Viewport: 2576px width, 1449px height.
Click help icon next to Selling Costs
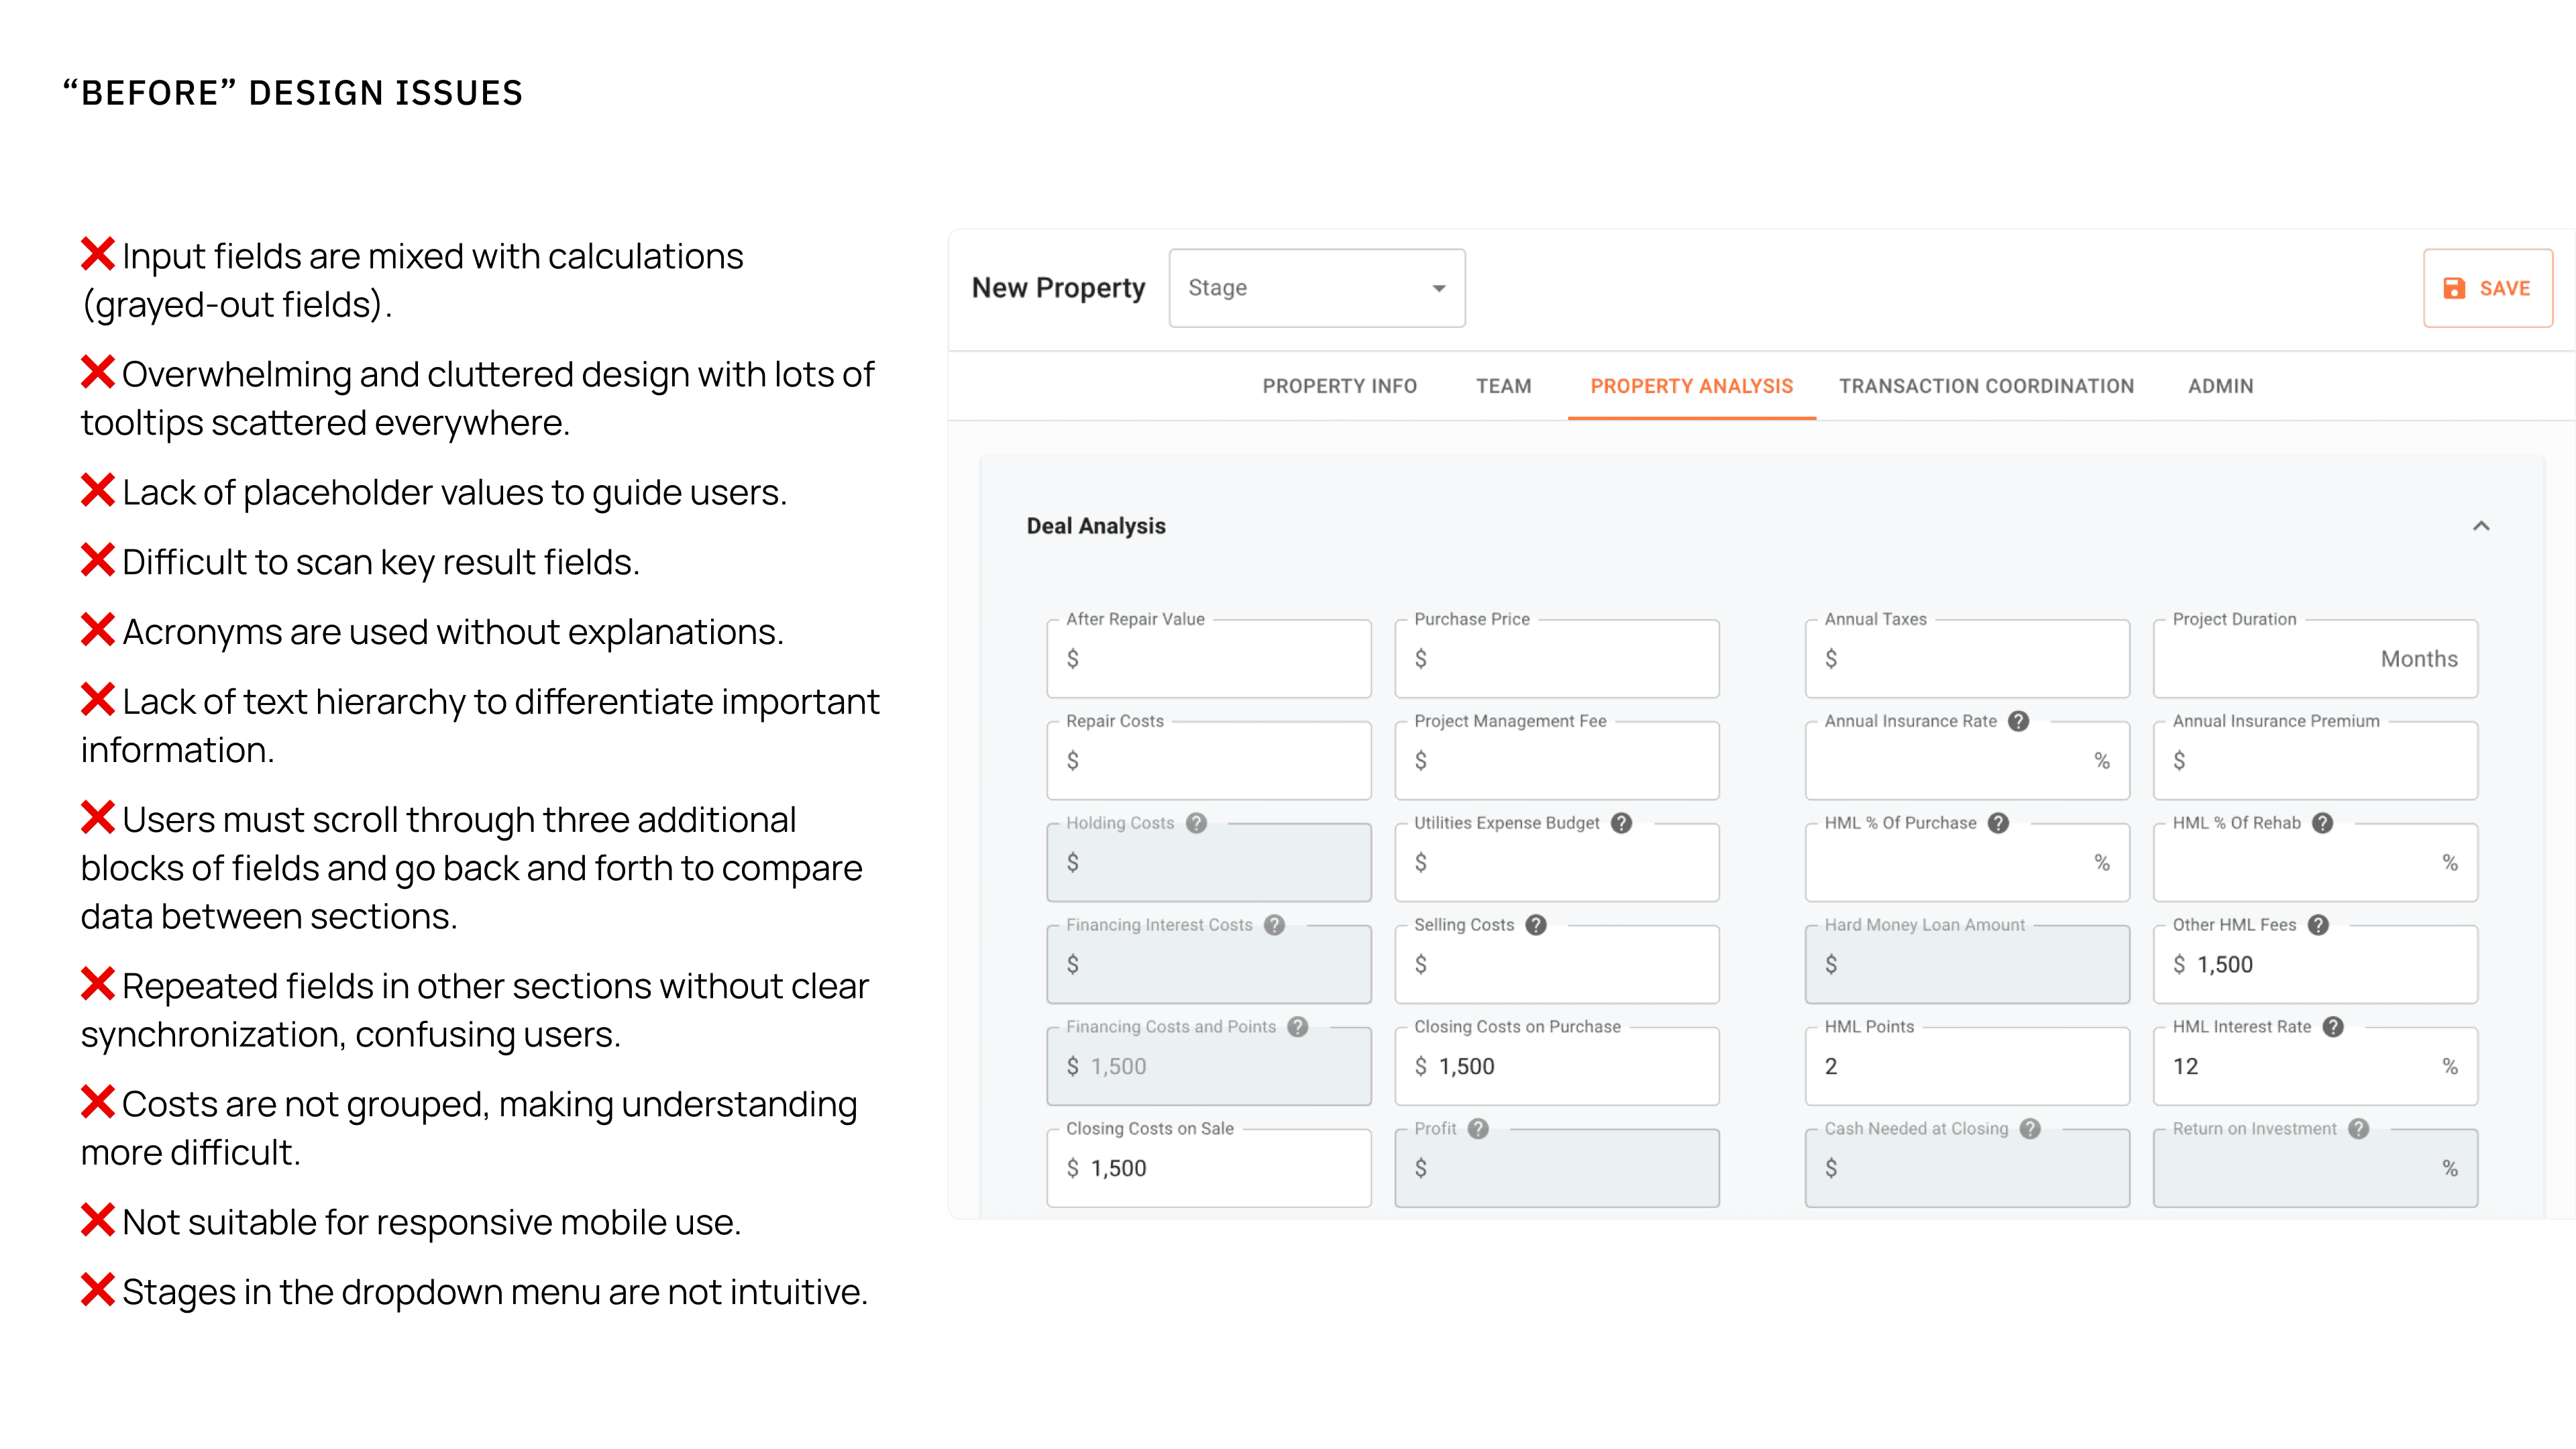click(1536, 925)
